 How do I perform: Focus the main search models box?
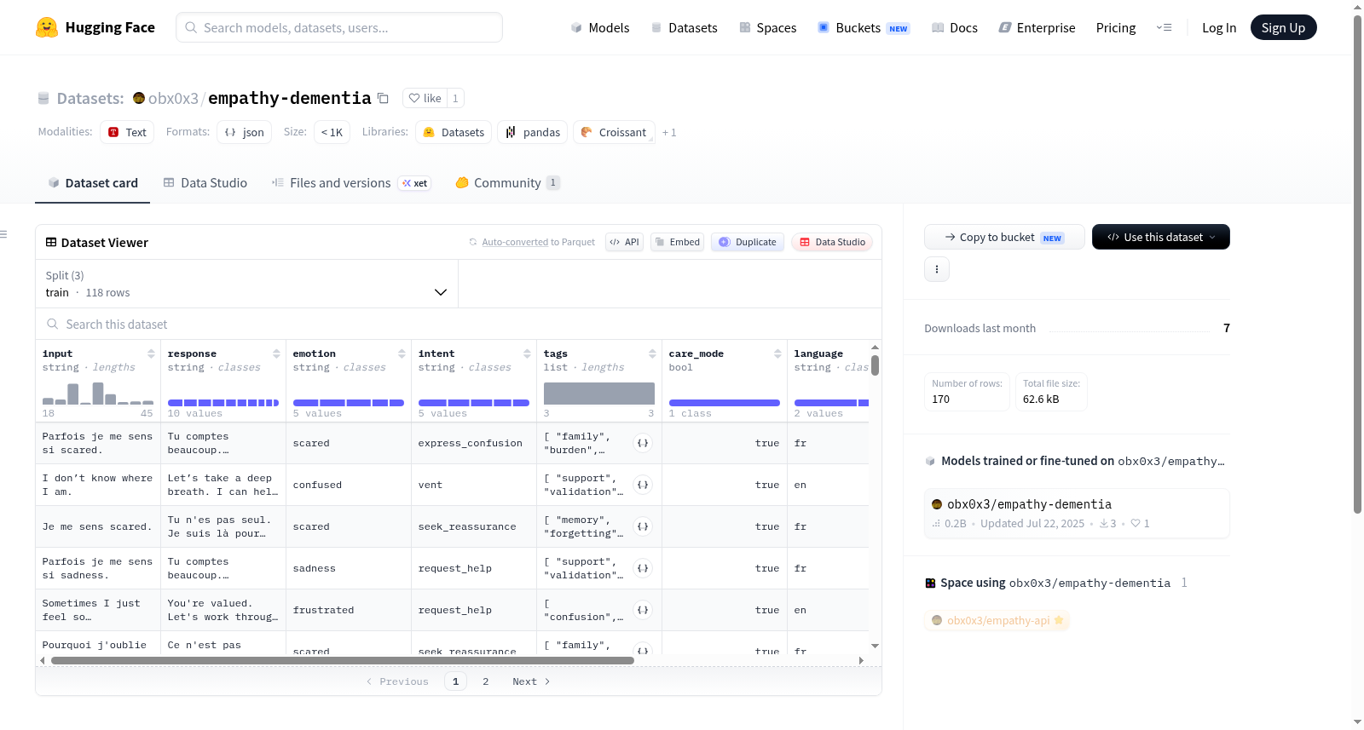click(x=339, y=27)
